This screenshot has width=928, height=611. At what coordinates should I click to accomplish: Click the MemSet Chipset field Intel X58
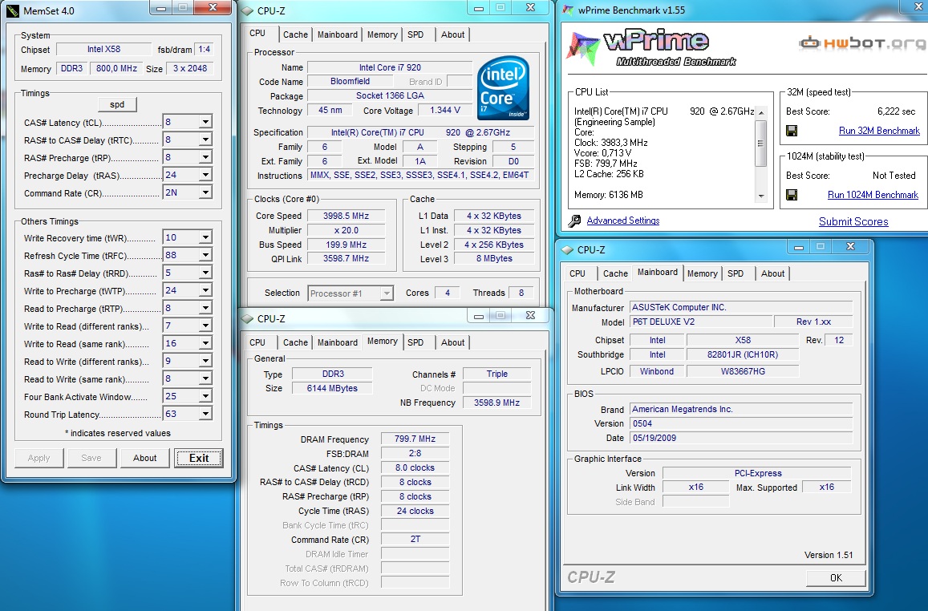103,50
